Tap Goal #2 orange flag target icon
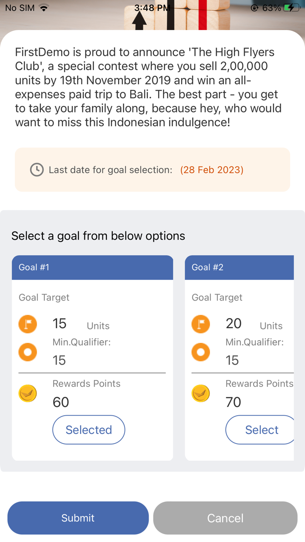 coord(201,324)
